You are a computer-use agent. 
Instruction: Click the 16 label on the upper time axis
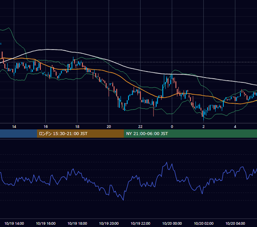tap(46, 127)
